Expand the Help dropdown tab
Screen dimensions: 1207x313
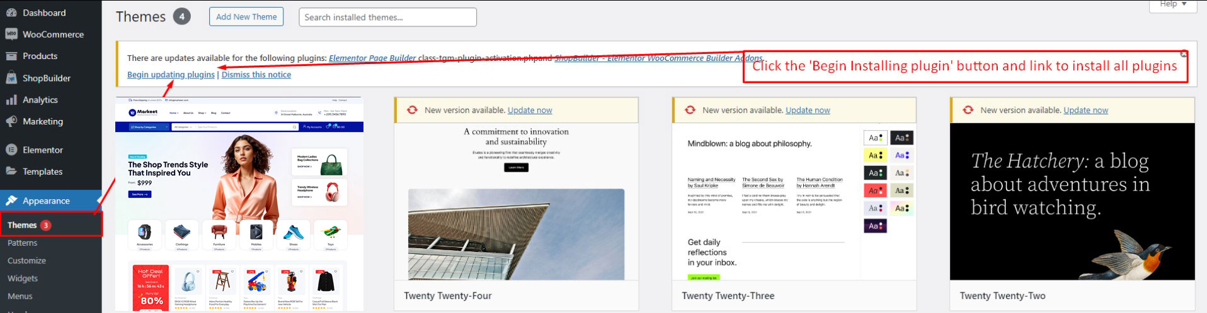tap(1173, 5)
